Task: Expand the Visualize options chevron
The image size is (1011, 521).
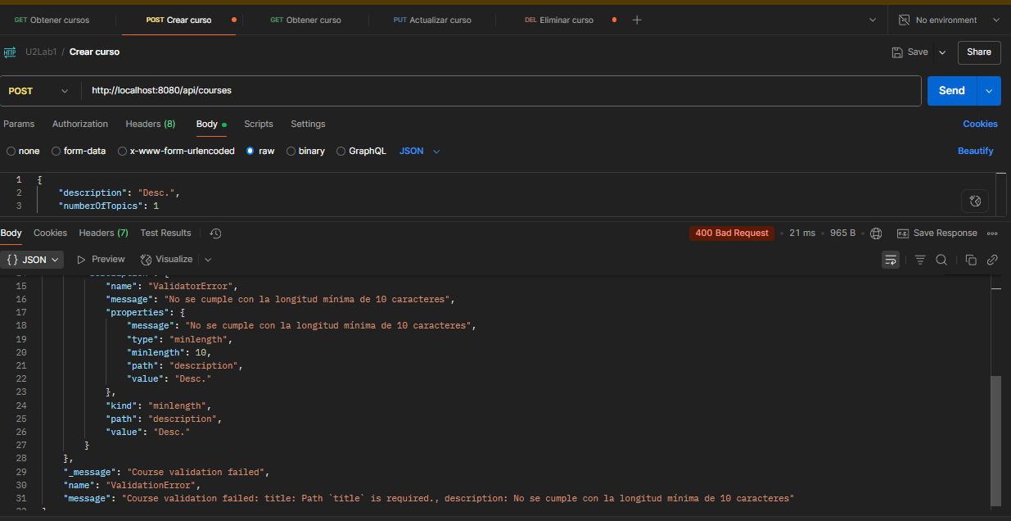Action: 208,259
